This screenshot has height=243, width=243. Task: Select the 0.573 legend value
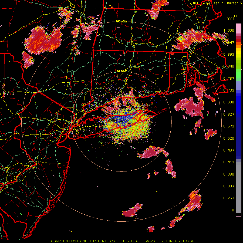[x=229, y=126]
